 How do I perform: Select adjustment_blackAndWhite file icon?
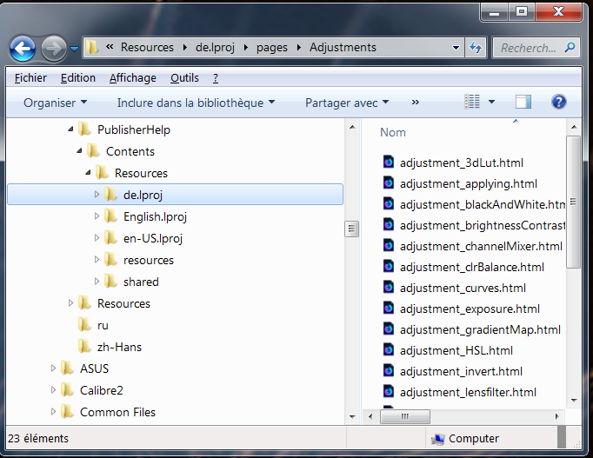click(x=389, y=204)
